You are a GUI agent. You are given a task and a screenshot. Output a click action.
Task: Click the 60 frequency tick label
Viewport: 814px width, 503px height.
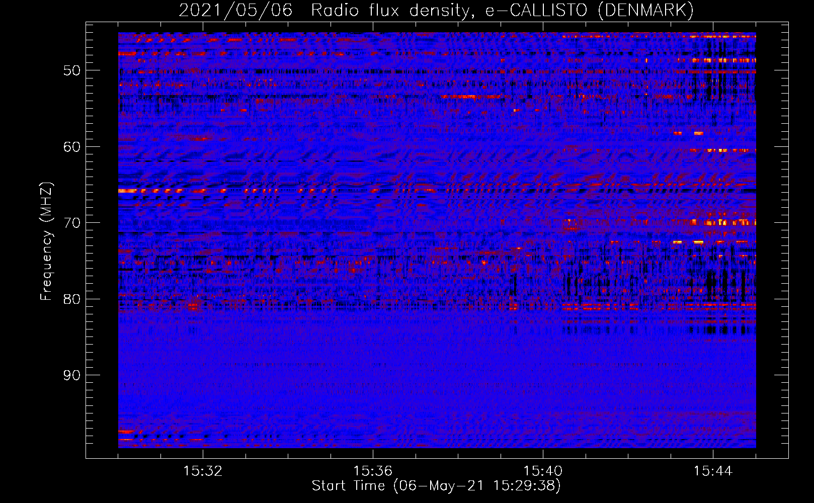(72, 147)
